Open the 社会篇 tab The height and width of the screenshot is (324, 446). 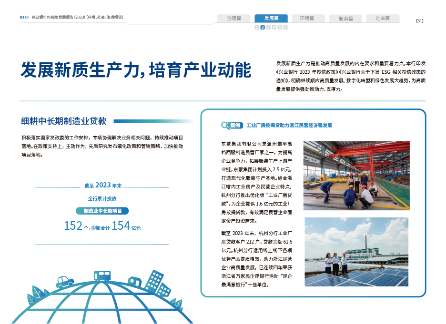coord(383,19)
